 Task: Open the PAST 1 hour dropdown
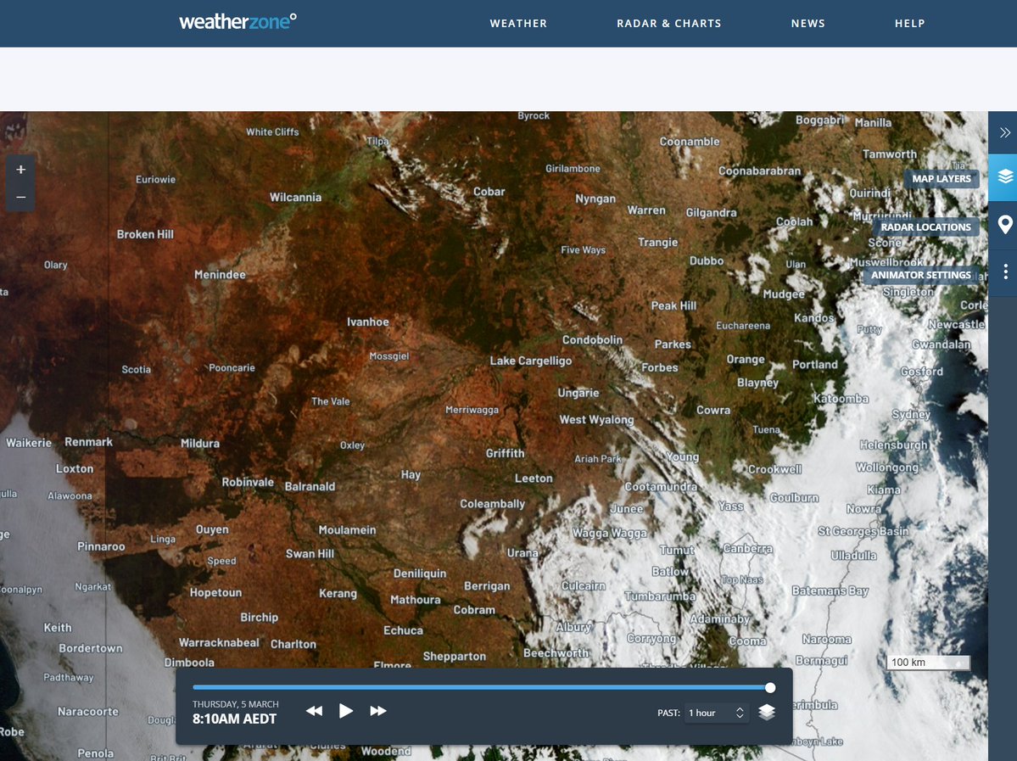[716, 713]
